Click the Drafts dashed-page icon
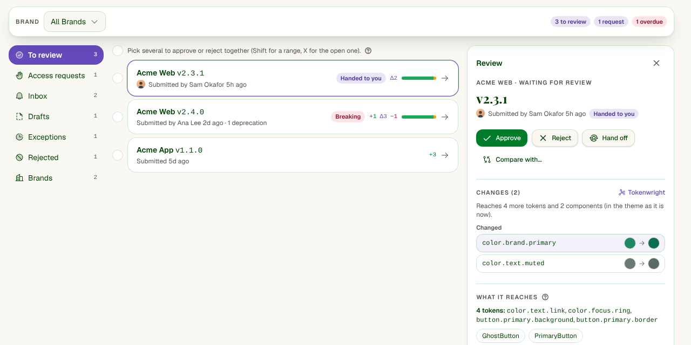This screenshot has width=691, height=345. pos(19,116)
